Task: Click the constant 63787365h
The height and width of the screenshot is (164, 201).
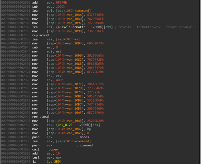Action: click(95, 15)
